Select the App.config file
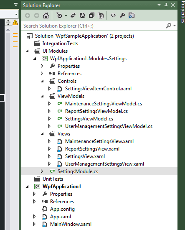This screenshot has width=185, height=230. [62, 209]
